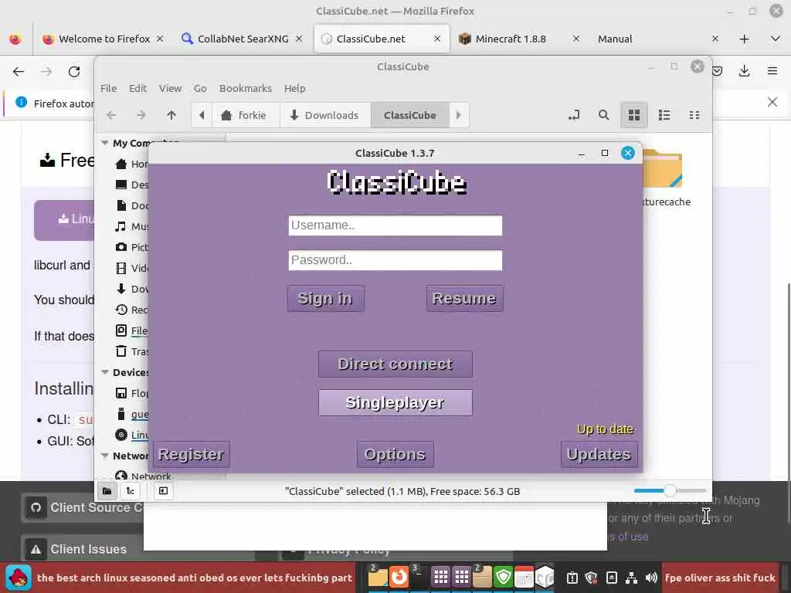Open calendar app icon in taskbar
Screen dimensions: 791x593
click(x=525, y=578)
